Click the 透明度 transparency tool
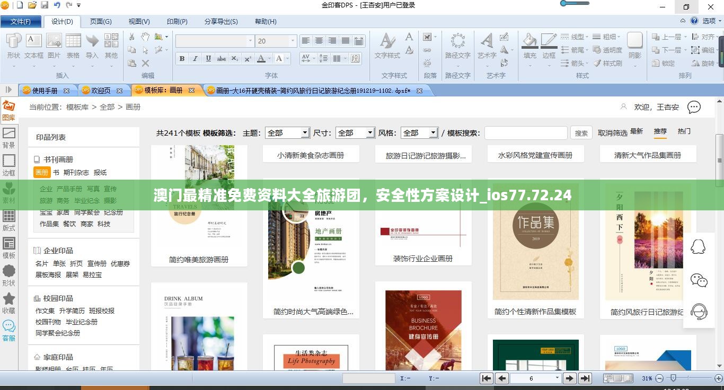 [606, 50]
